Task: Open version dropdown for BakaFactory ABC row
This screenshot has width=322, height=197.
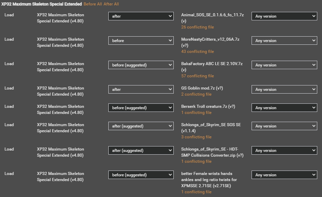Action: coord(284,65)
